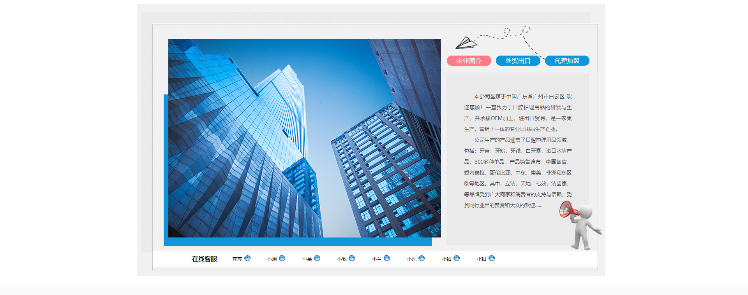Click the chat icon beside 小兰
The image size is (748, 295).
click(x=387, y=258)
